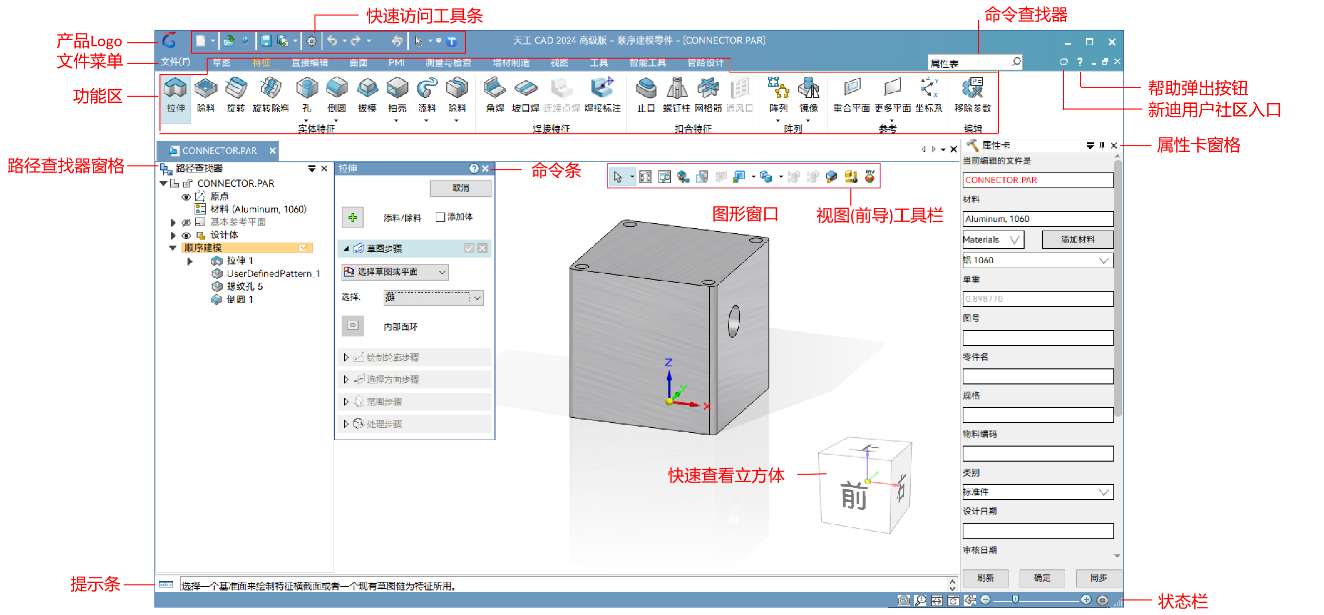This screenshot has width=1324, height=615.
Task: Open the Materials dropdown
Action: pyautogui.click(x=992, y=240)
